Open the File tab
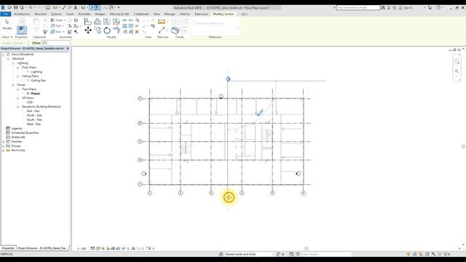The image size is (466, 262). pos(6,14)
